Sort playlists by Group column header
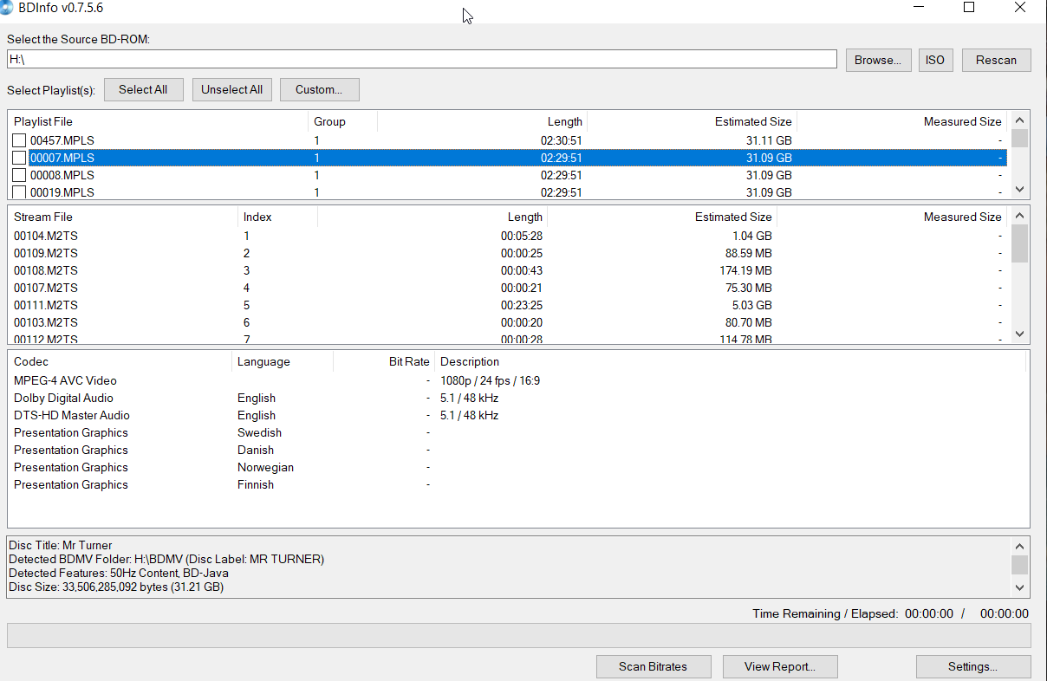Screen dimensions: 1047x681 [342, 121]
